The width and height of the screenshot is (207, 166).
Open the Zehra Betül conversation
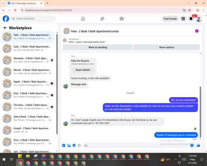28,118
